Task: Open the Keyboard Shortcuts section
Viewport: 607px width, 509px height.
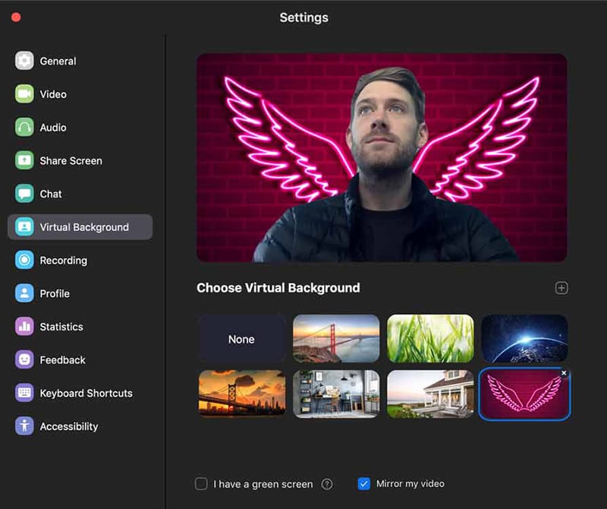Action: click(x=86, y=394)
